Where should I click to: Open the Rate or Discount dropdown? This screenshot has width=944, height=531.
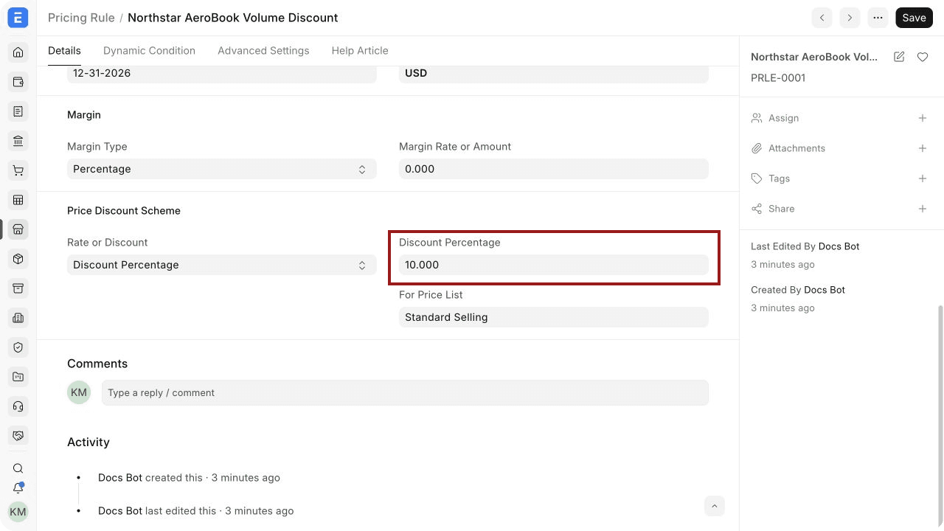[222, 265]
